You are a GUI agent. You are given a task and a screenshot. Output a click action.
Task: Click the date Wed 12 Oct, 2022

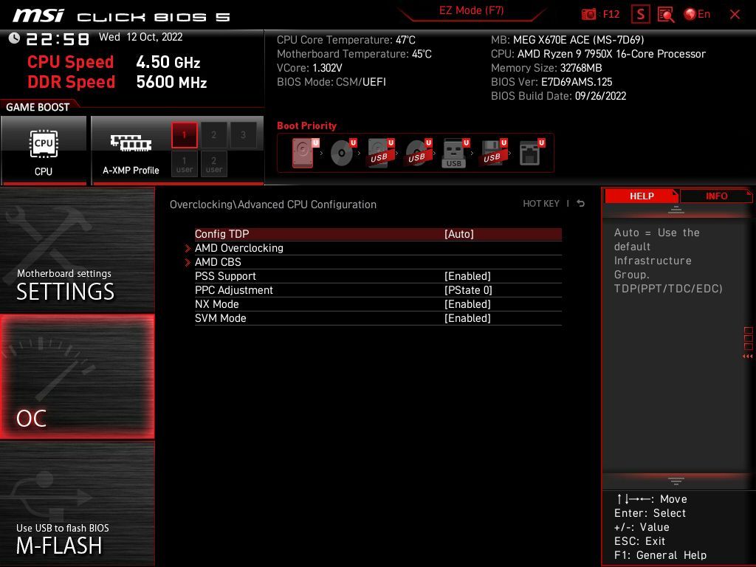click(x=141, y=37)
